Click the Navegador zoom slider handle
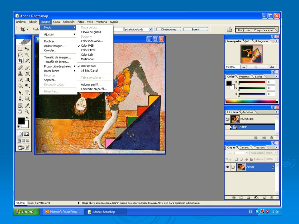 tap(256, 67)
